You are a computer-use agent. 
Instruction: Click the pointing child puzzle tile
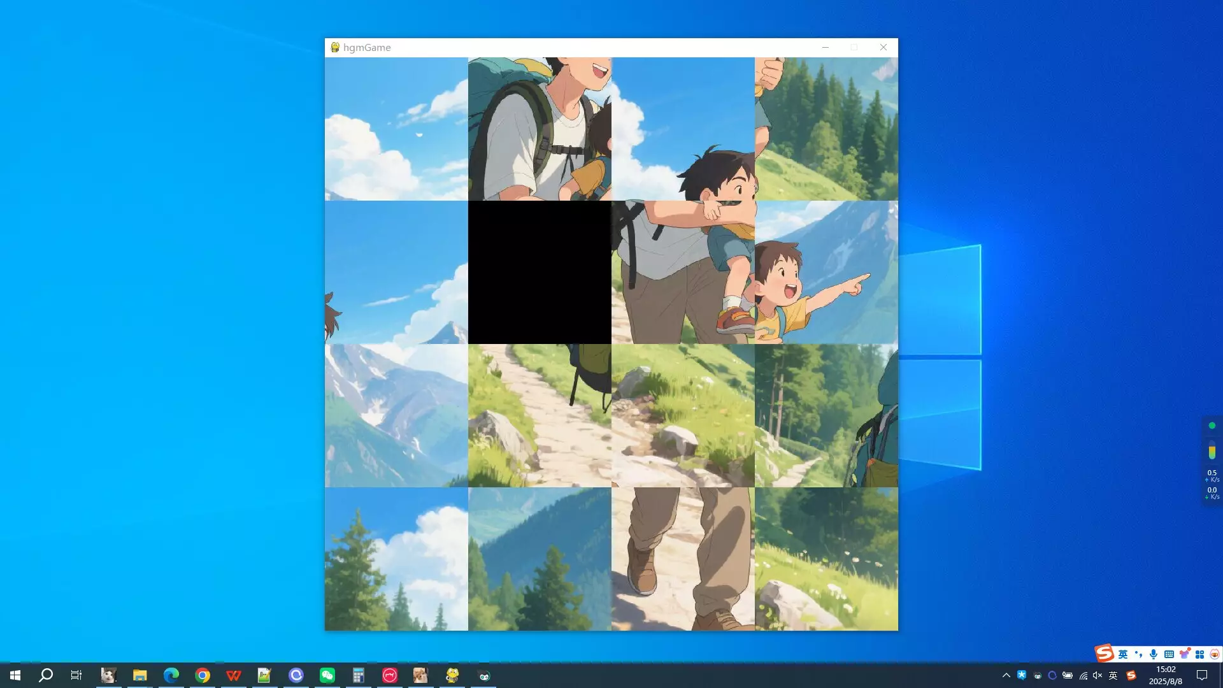tap(826, 272)
